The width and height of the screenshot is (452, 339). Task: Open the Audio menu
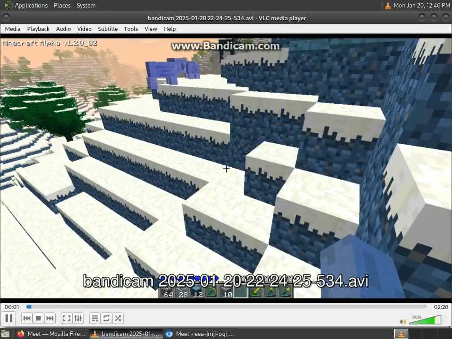[64, 29]
